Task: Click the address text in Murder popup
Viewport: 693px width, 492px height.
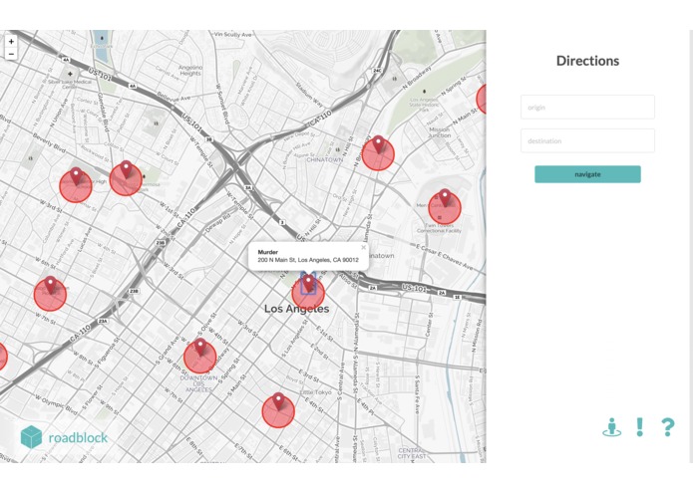Action: [308, 260]
